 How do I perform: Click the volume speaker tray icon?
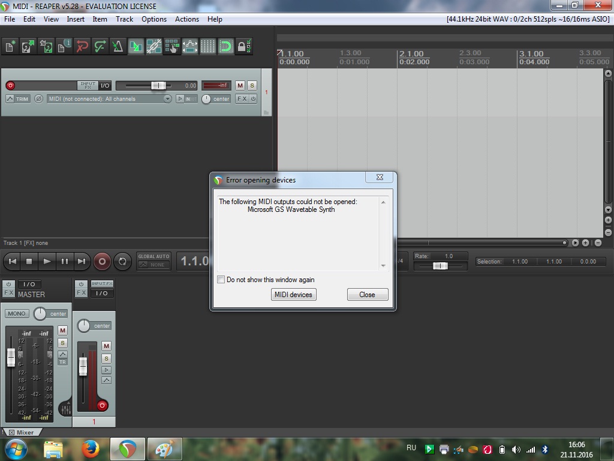pos(516,450)
